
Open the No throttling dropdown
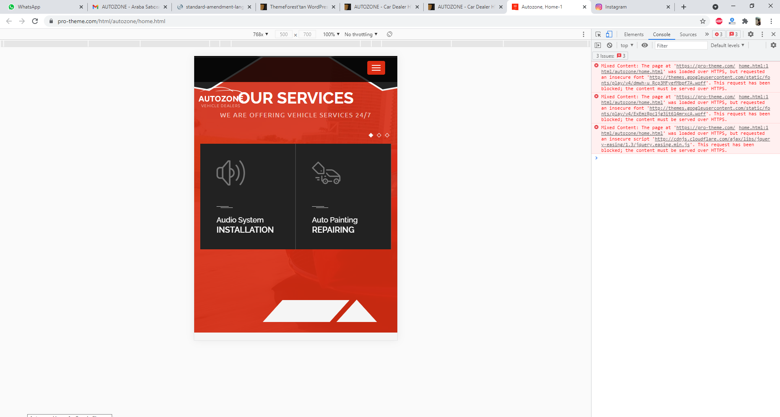[x=361, y=35]
